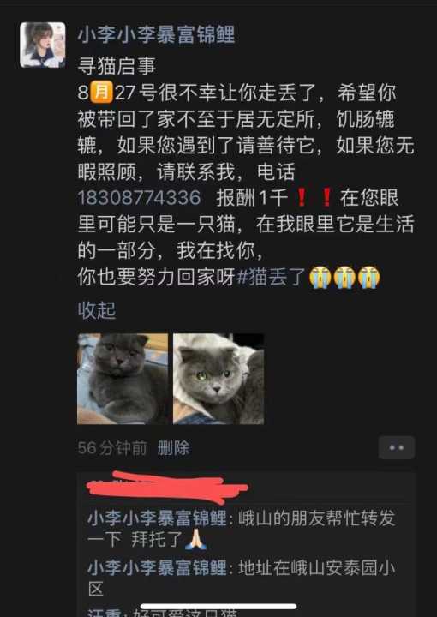Tap the praying hands emoji in comment

(196, 540)
